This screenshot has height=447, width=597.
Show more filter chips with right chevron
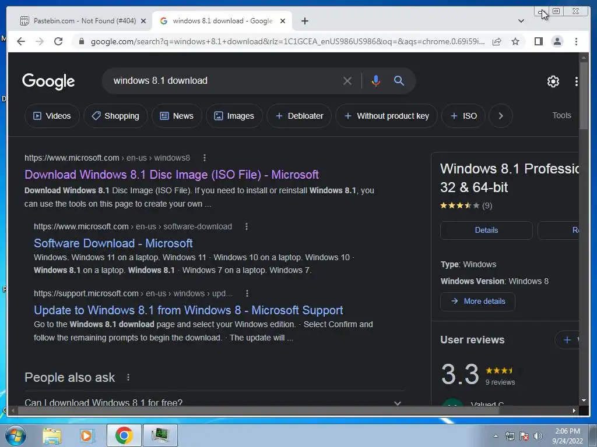[x=501, y=116]
